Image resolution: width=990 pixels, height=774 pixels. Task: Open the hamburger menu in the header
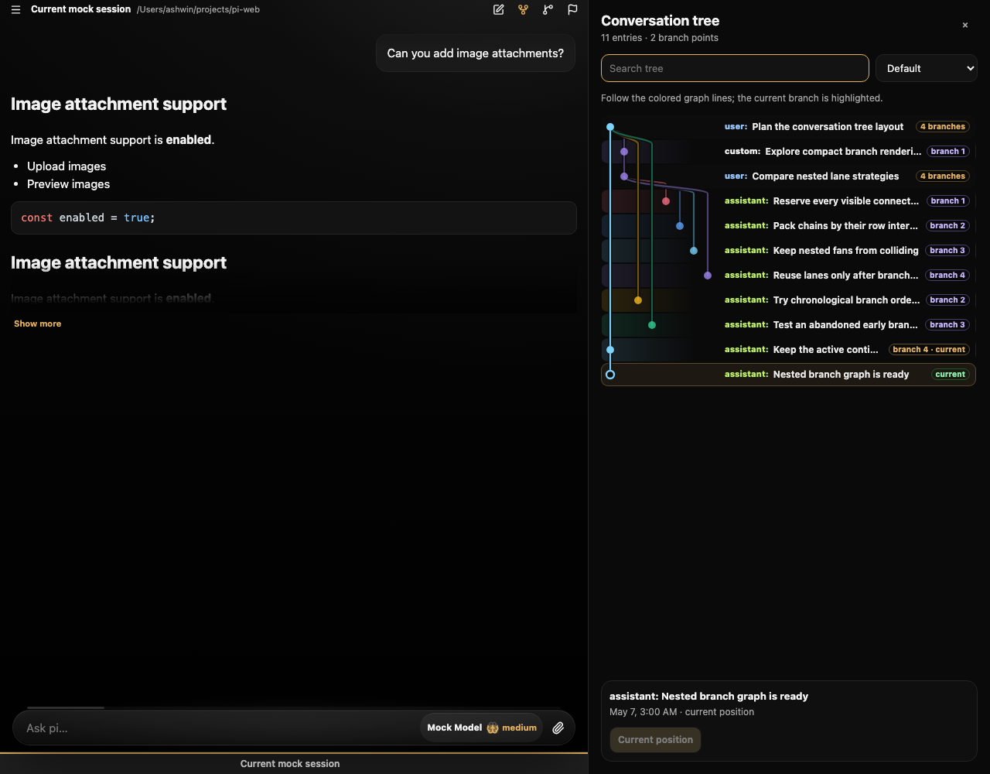15,9
